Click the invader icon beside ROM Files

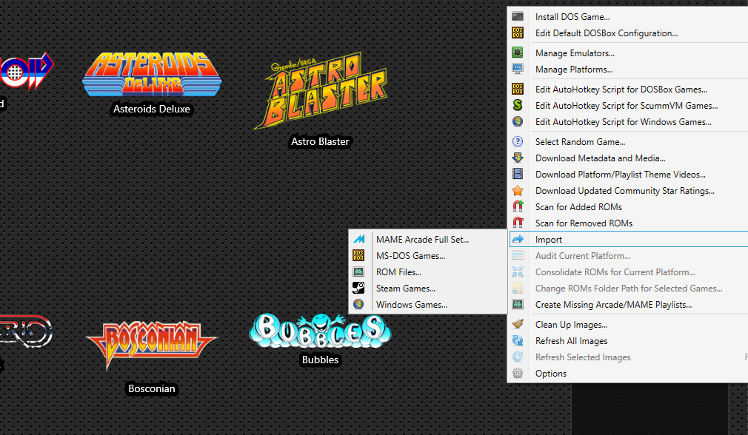[x=358, y=272]
